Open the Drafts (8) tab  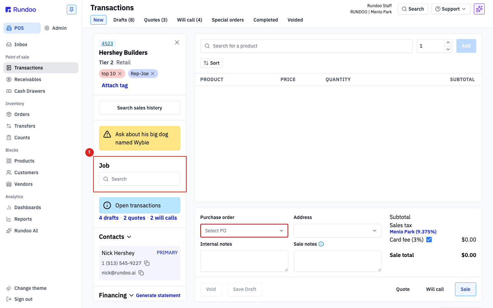(124, 20)
